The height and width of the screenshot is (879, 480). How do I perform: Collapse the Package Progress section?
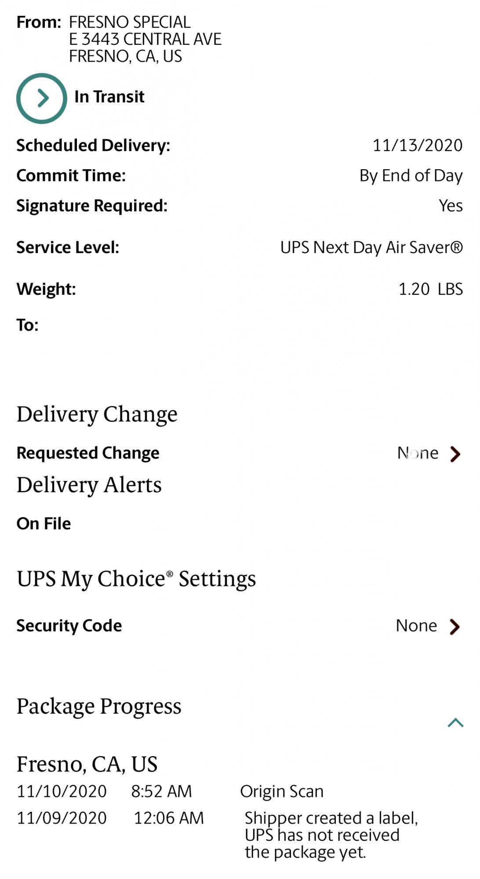455,723
